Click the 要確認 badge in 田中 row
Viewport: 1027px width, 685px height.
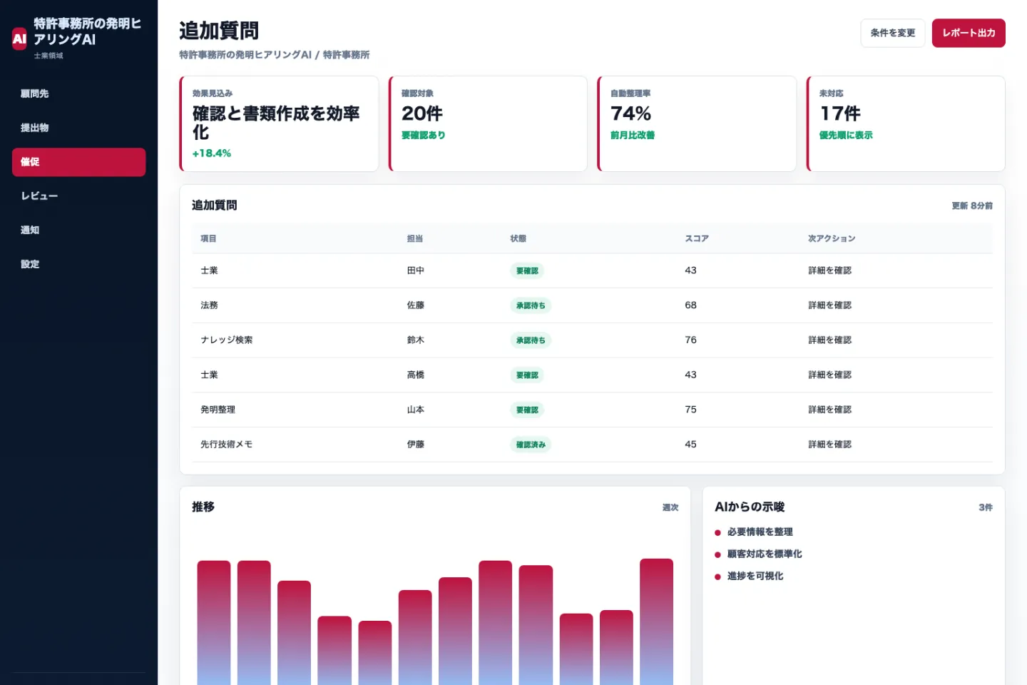coord(527,270)
